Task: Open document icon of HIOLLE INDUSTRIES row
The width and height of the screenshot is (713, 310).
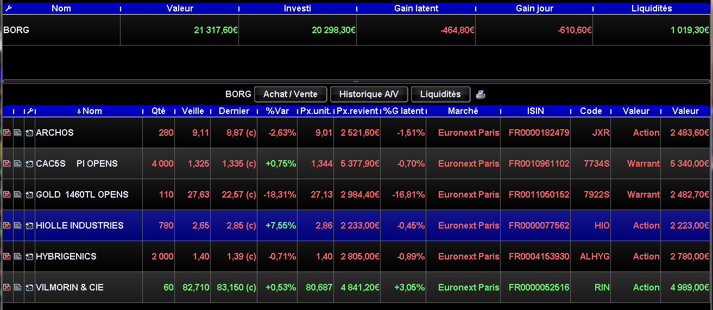Action: [x=18, y=226]
